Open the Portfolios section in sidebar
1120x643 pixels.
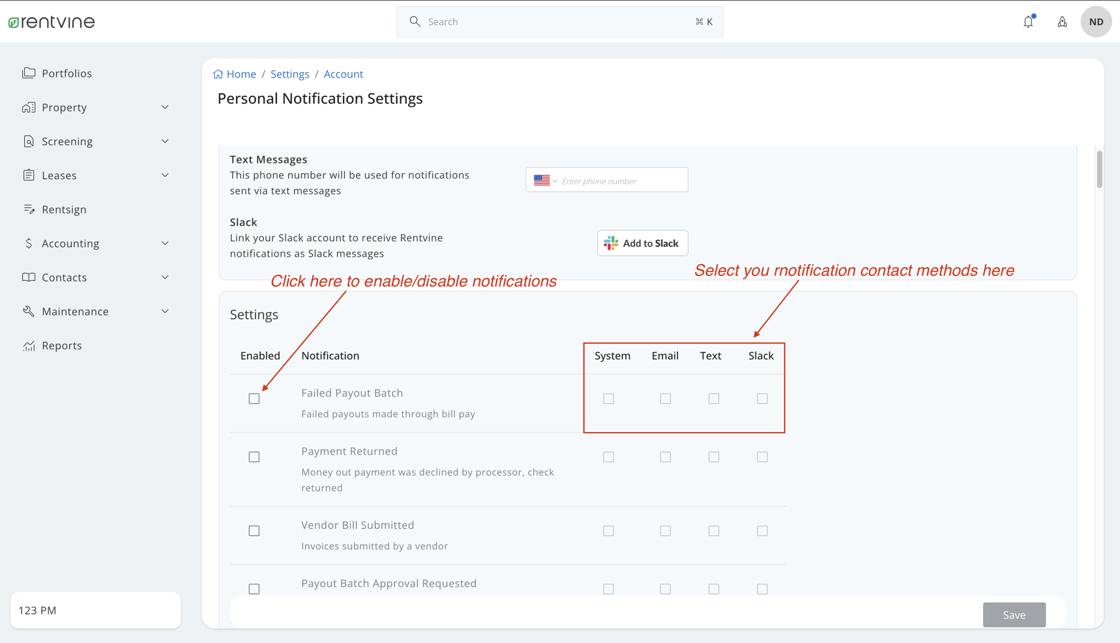[66, 73]
